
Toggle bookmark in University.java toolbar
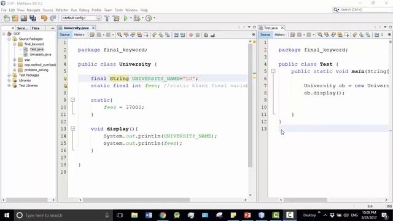pyautogui.click(x=168, y=35)
